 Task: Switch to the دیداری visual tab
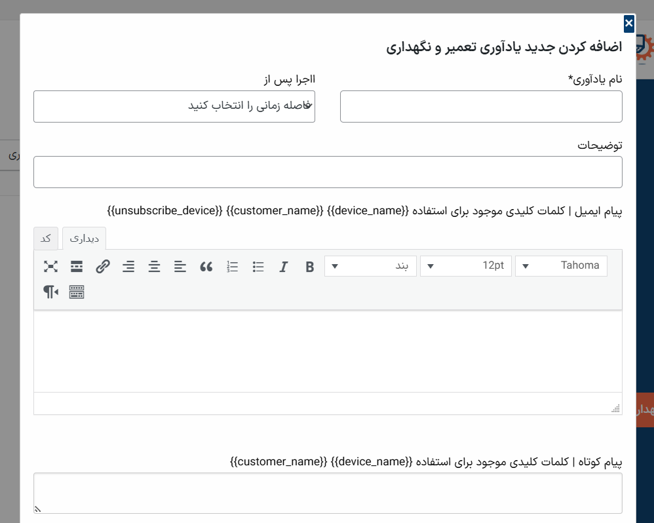[x=85, y=239]
